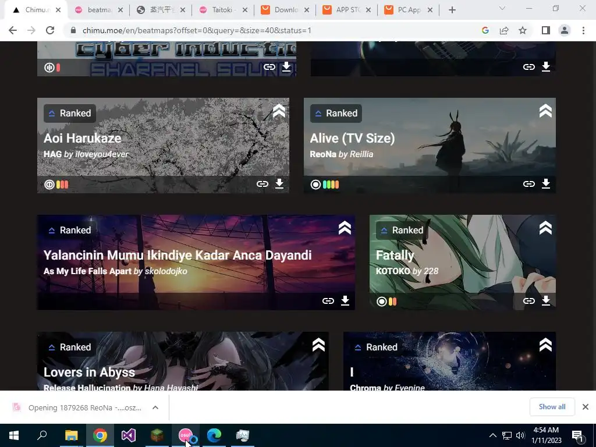The height and width of the screenshot is (447, 596).
Task: Open the browser side panel
Action: (x=546, y=30)
